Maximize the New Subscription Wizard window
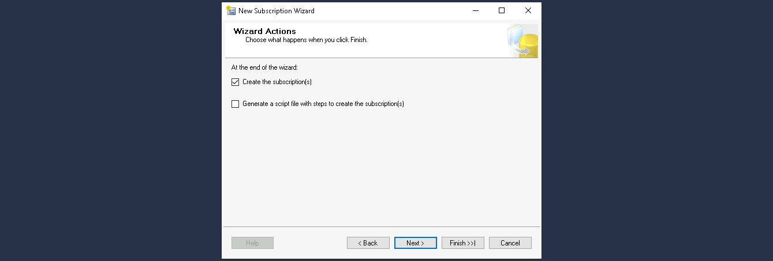 click(502, 10)
